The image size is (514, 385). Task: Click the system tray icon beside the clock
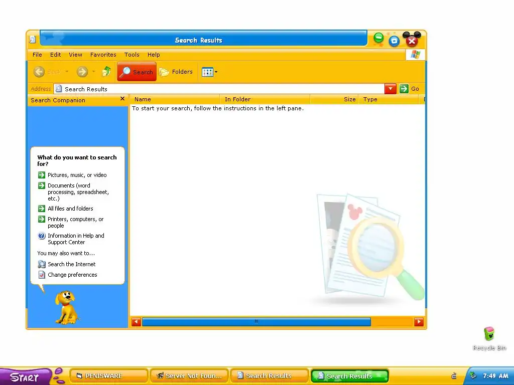(473, 375)
